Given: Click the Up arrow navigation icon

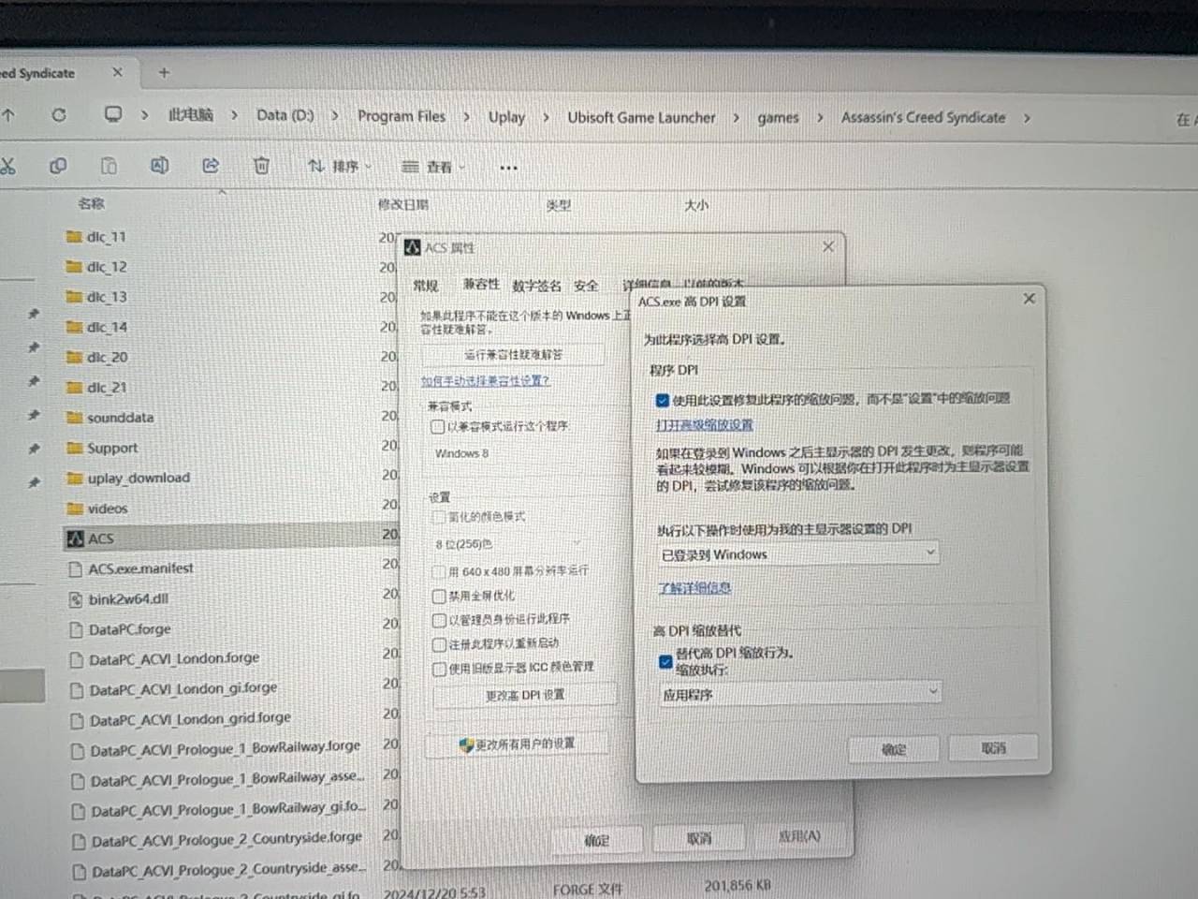Looking at the screenshot, I should [8, 115].
